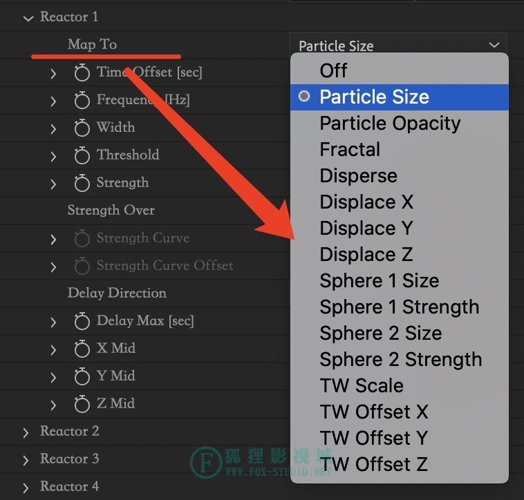
Task: Expand the Strength Curve Offset property
Action: pyautogui.click(x=53, y=267)
